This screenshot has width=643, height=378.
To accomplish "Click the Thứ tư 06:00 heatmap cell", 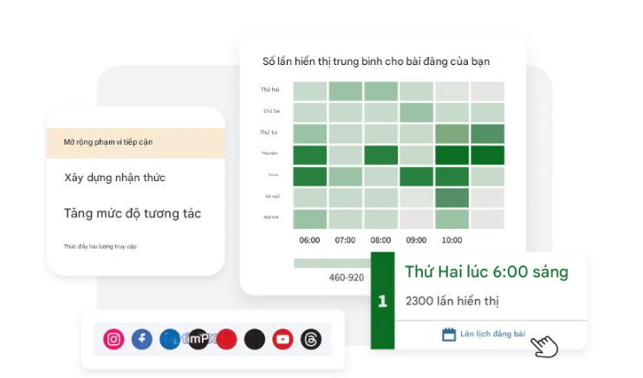I will (x=309, y=134).
